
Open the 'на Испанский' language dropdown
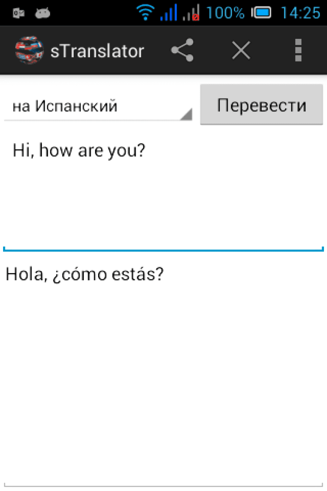(x=97, y=106)
